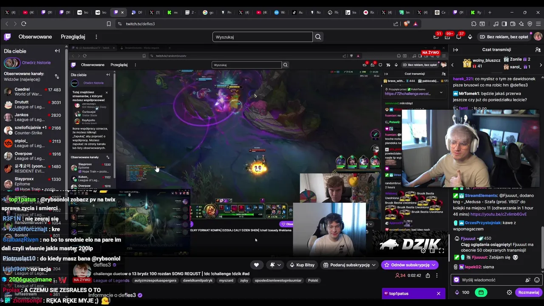Click Bez reklam, bez opłat button
544x306 pixels.
pyautogui.click(x=503, y=37)
